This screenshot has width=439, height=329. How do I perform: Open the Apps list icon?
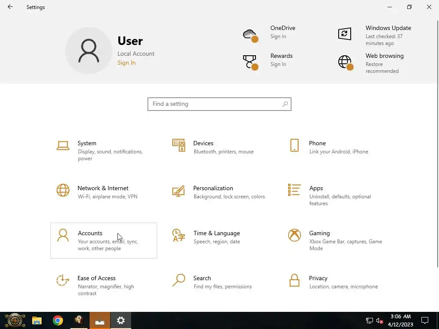pyautogui.click(x=294, y=190)
